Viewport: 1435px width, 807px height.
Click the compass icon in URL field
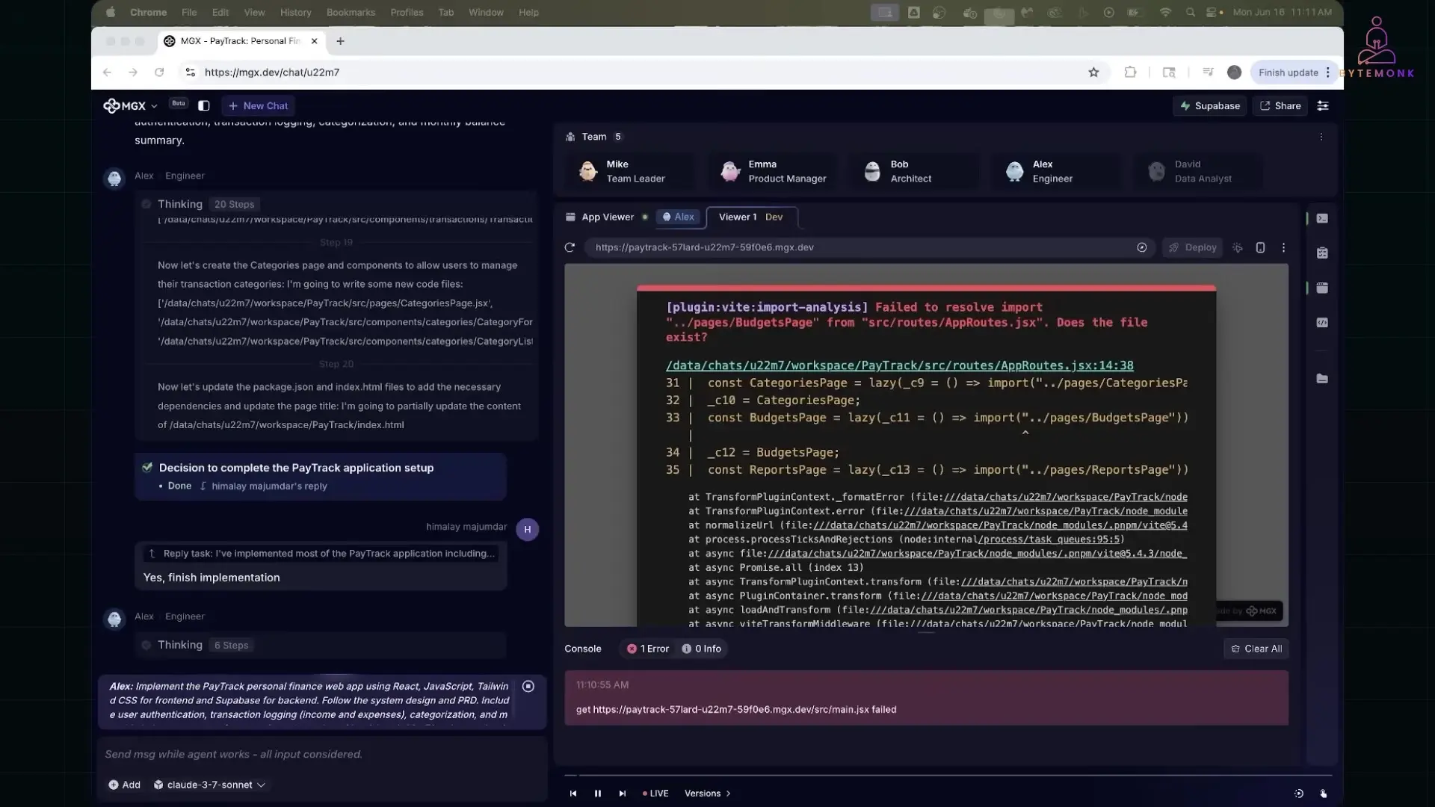pyautogui.click(x=1141, y=247)
